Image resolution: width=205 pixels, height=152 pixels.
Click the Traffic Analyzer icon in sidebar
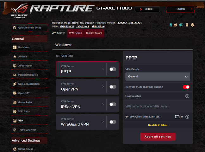coord(15,130)
